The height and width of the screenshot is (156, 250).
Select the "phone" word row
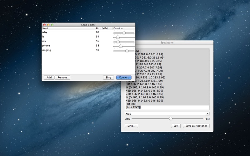[46, 46]
